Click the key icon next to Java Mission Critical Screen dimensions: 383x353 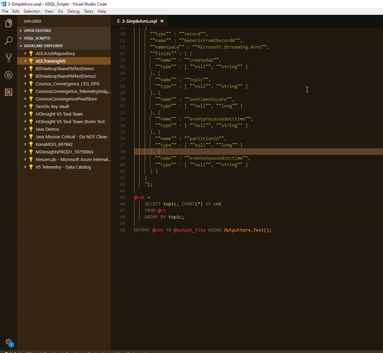31,137
